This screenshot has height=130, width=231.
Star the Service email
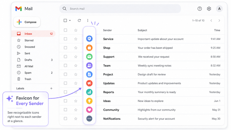click(x=76, y=39)
